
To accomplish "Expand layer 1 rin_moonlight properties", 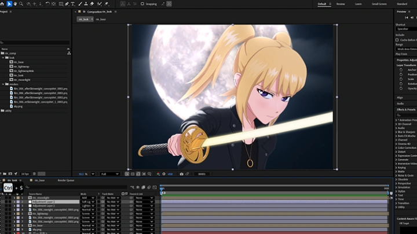I will click(x=14, y=198).
